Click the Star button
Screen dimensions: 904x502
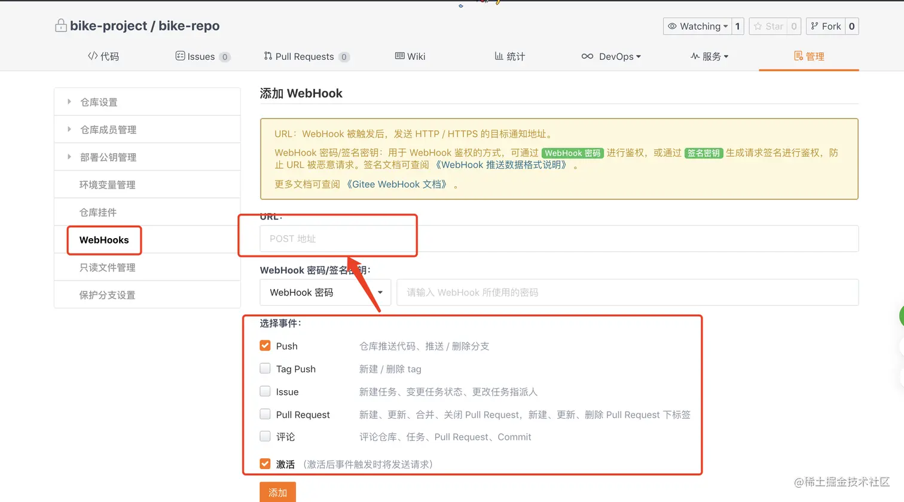pos(768,26)
